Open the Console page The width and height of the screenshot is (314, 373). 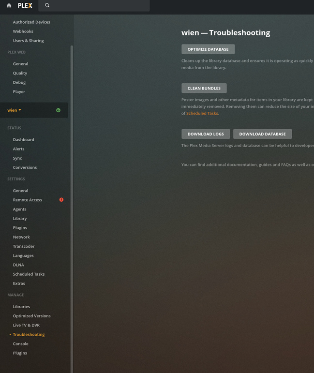(x=21, y=344)
